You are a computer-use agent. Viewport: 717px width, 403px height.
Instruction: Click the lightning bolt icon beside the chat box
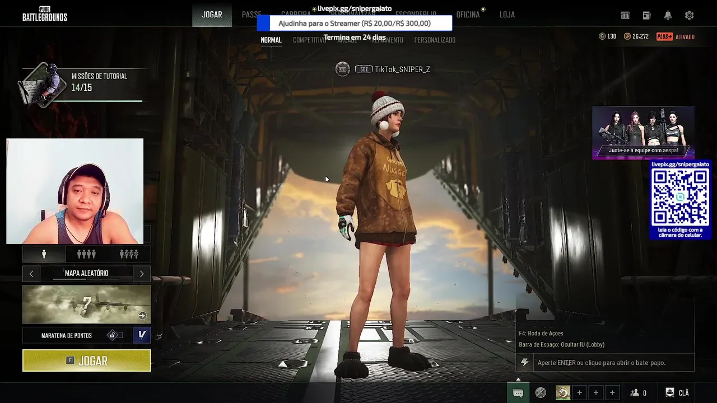coord(524,363)
